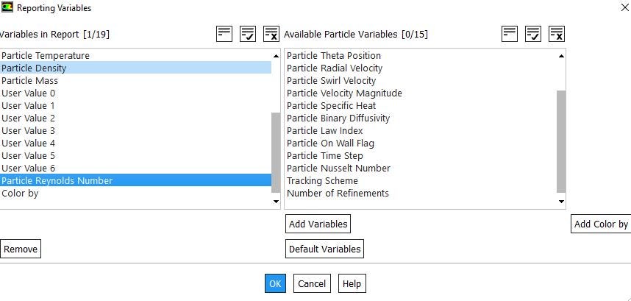Select all shown items in Variables in Report
631x301 pixels.
coord(248,34)
